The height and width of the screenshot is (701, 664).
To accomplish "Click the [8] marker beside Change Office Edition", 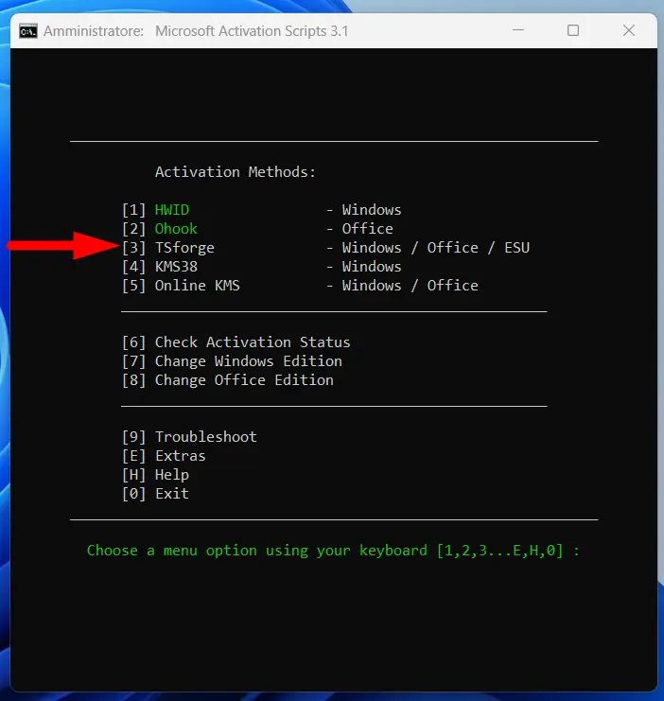I will coord(134,380).
